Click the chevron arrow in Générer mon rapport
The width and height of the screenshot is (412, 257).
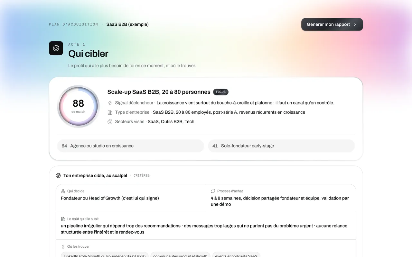click(x=355, y=24)
